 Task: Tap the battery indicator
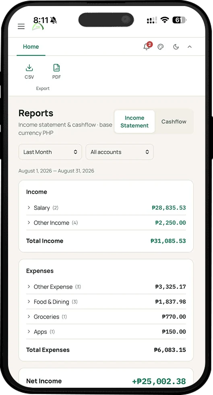pyautogui.click(x=179, y=20)
